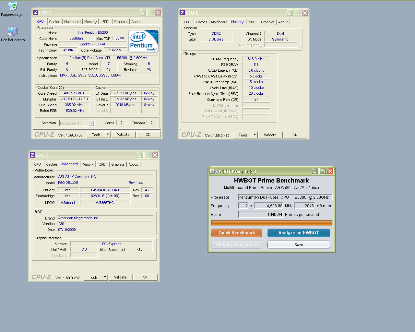Open the Processor #1 selection dropdown
Image resolution: width=415 pixels, height=332 pixels.
91,123
